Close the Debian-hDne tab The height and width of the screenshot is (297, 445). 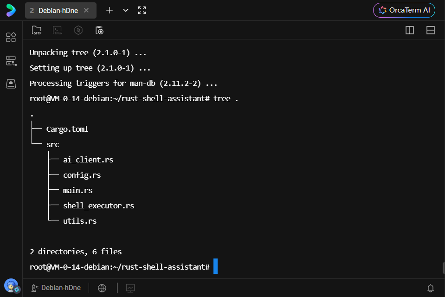point(86,10)
